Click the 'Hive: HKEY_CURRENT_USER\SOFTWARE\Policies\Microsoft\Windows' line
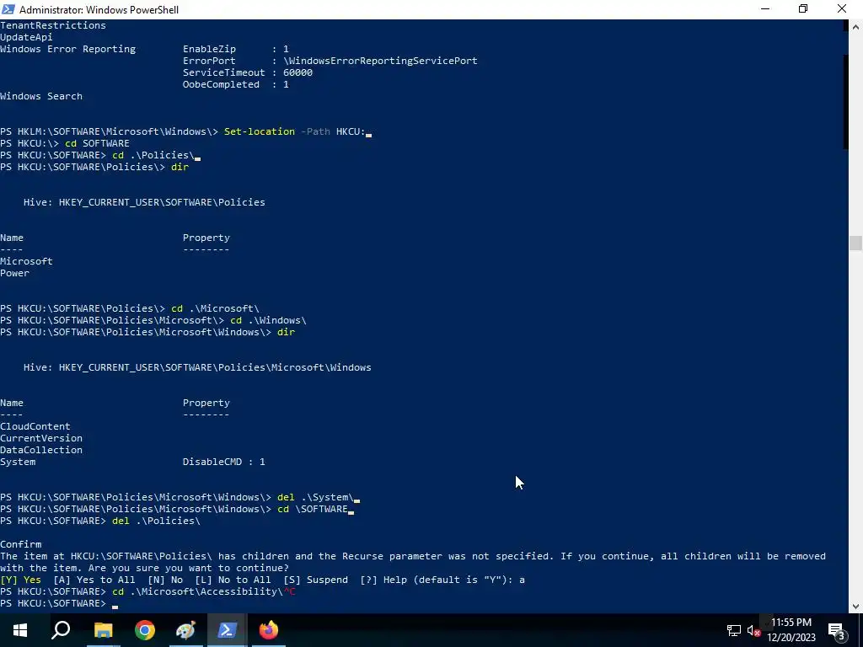Image resolution: width=863 pixels, height=647 pixels. [197, 367]
